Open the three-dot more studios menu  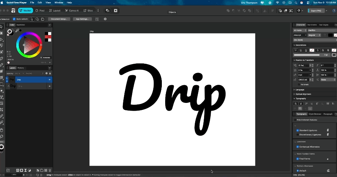(x=98, y=10)
